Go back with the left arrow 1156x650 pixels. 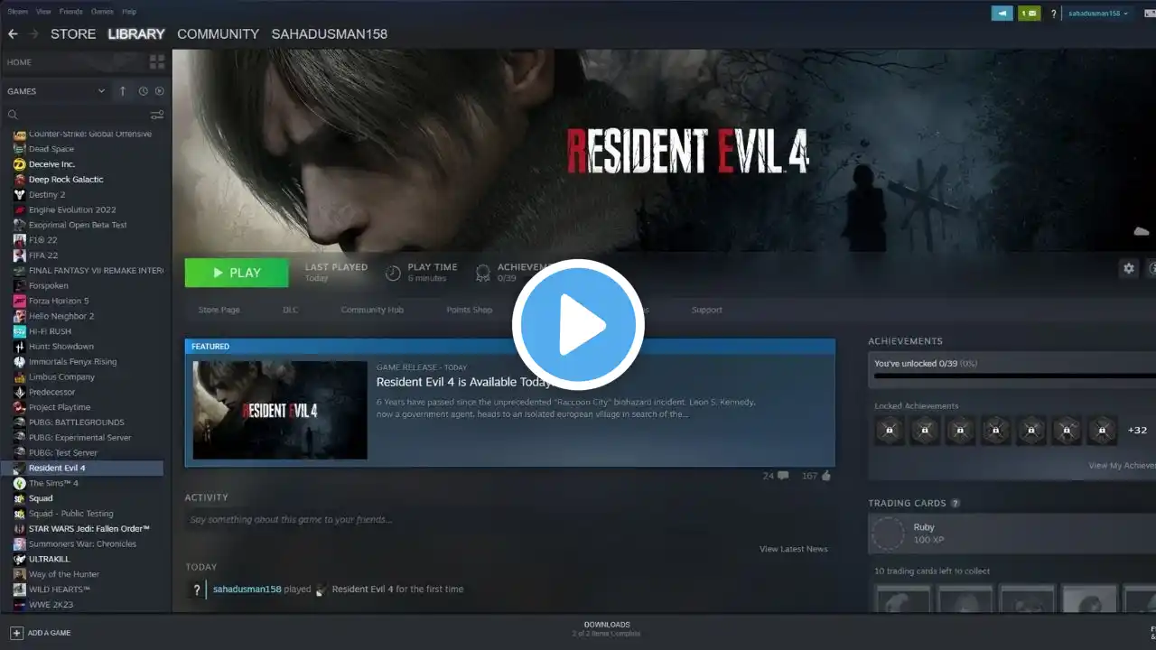pos(13,33)
